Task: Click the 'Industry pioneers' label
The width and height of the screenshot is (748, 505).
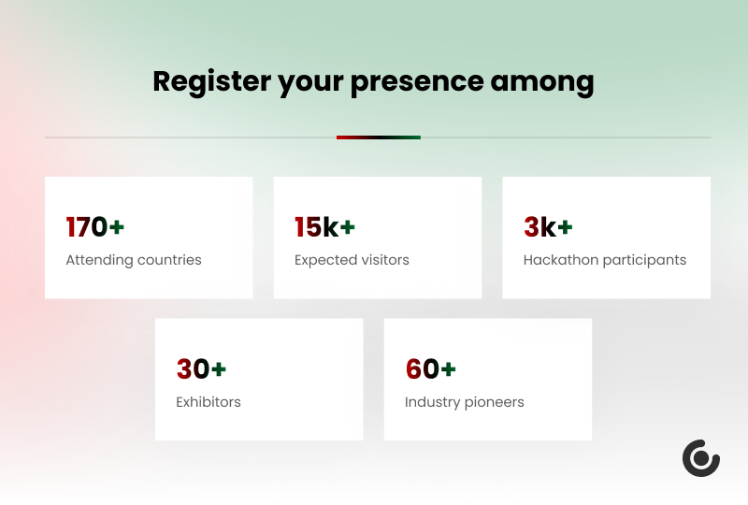Action: (x=464, y=402)
